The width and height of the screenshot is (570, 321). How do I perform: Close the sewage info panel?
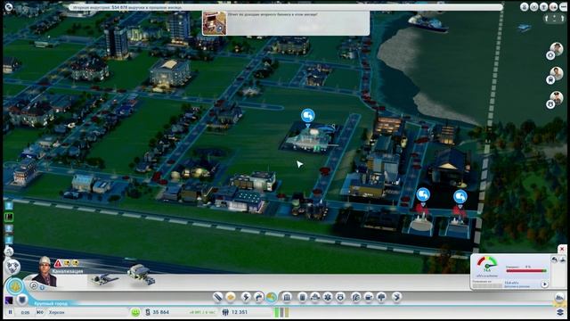tap(562, 249)
